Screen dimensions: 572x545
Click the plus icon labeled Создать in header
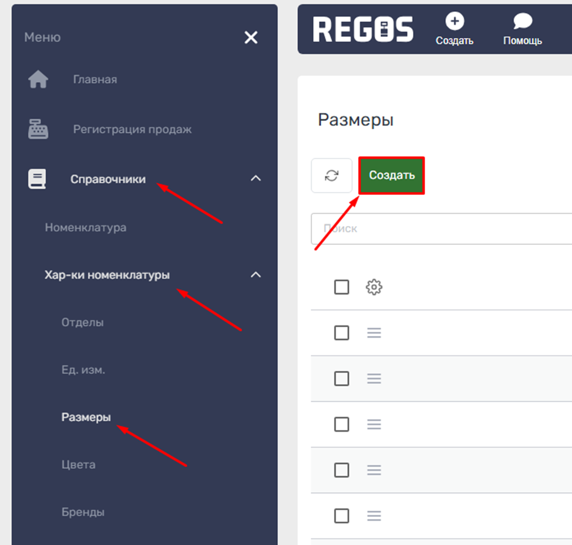coord(454,22)
